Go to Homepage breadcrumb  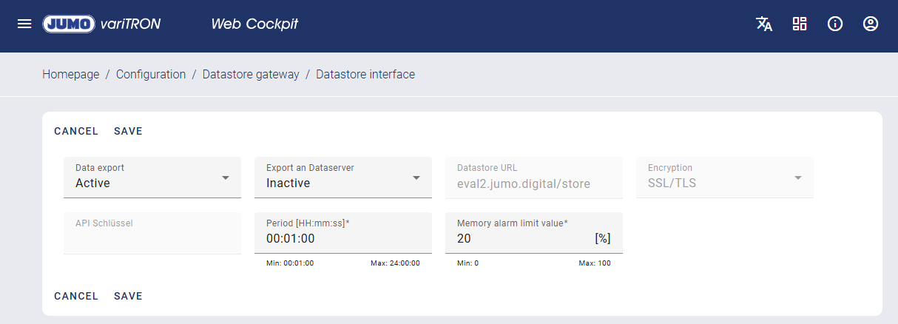(x=70, y=75)
